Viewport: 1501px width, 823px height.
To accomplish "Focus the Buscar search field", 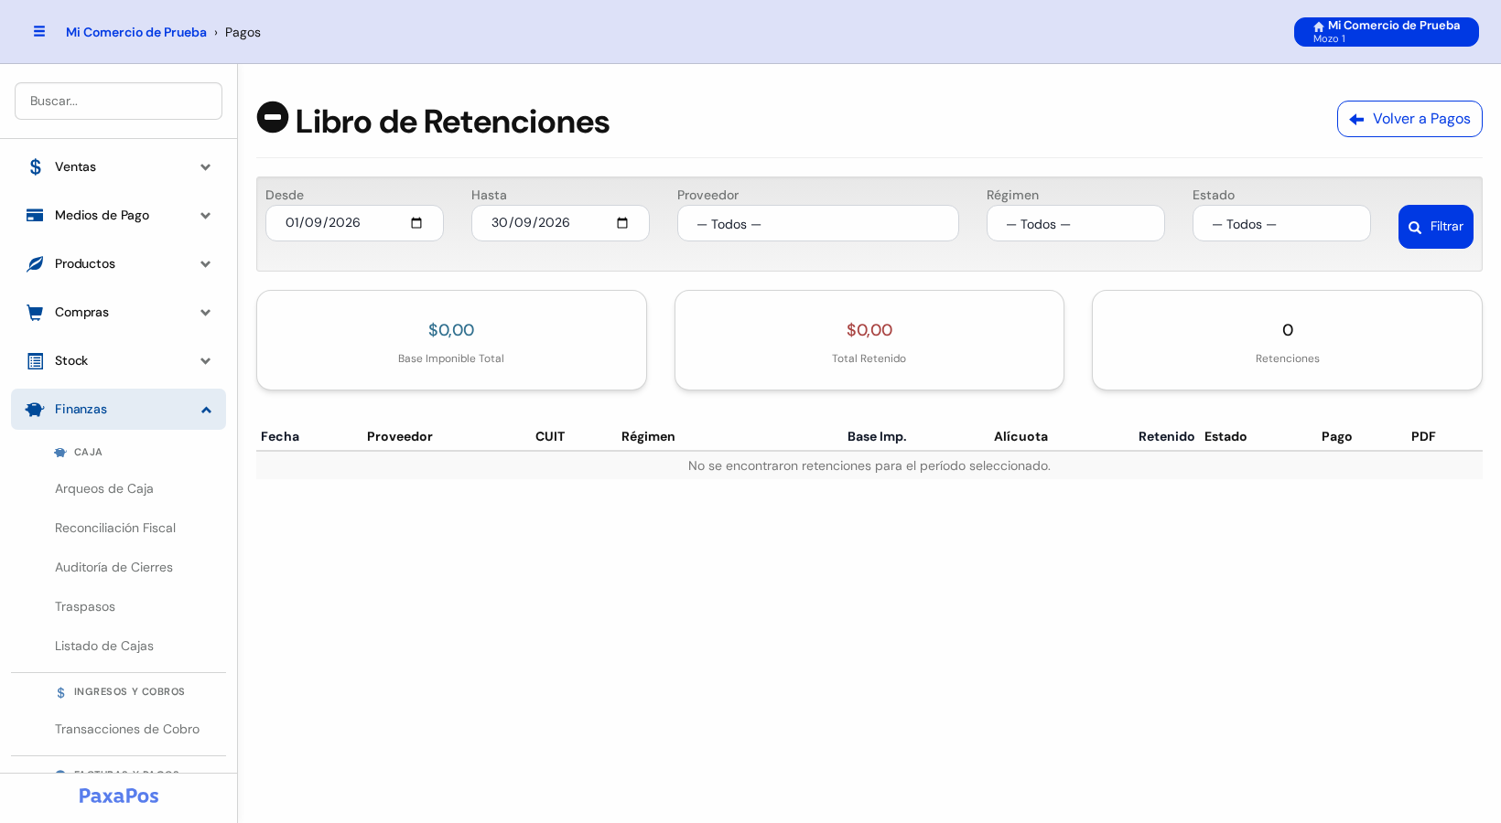I will point(118,101).
